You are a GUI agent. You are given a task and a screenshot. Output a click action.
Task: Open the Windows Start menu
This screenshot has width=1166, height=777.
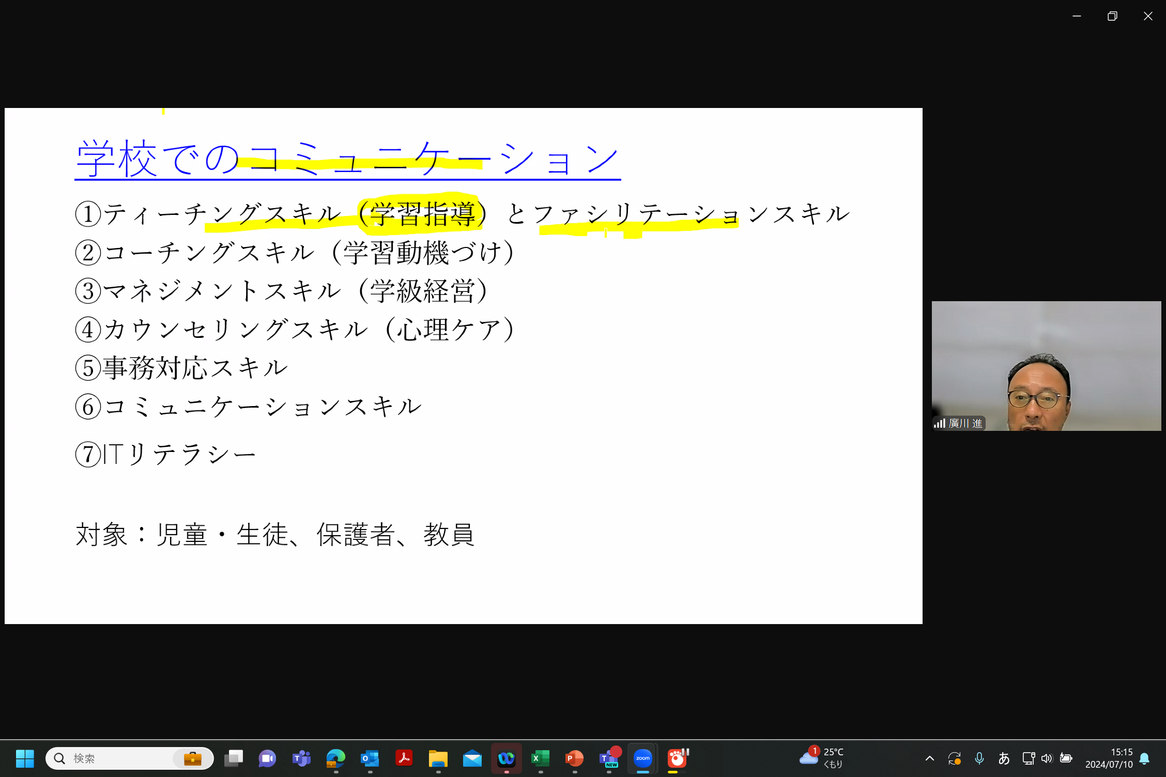click(25, 758)
